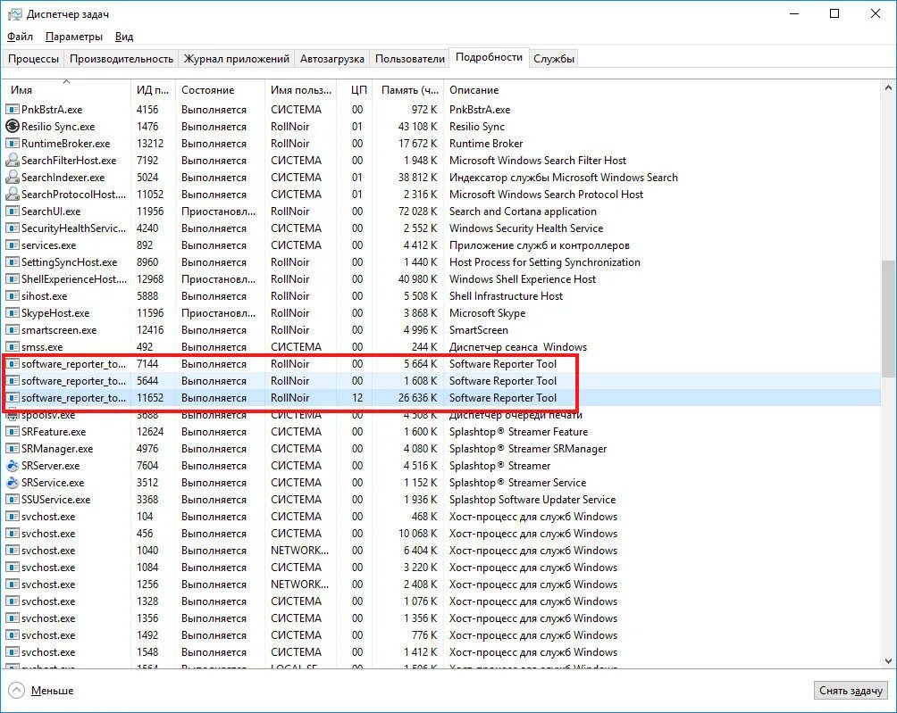Click the SettingSyncHost.exe icon
This screenshot has width=897, height=713.
(x=12, y=262)
